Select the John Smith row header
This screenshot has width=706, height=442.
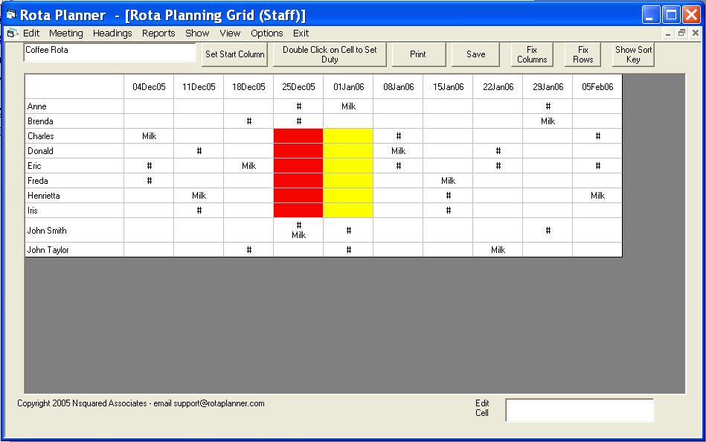pos(74,230)
